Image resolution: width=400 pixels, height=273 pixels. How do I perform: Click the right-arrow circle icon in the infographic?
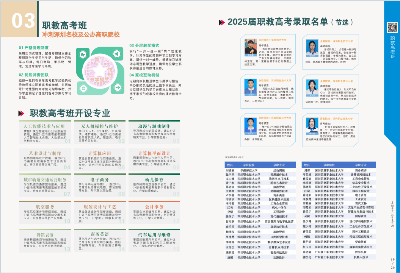pyautogui.click(x=118, y=87)
